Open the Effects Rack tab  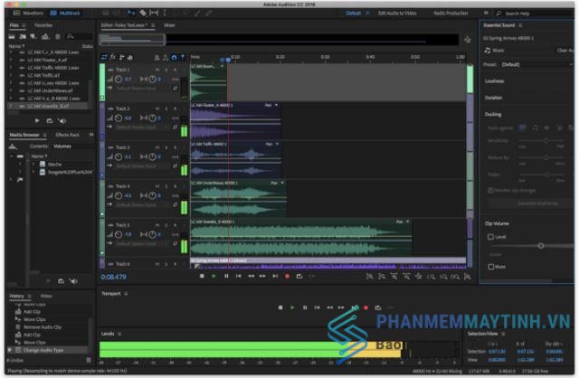click(x=67, y=135)
